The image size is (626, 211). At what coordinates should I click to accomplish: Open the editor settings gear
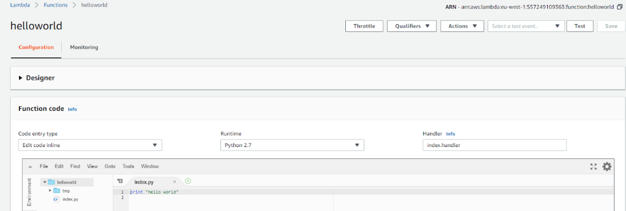pyautogui.click(x=607, y=167)
